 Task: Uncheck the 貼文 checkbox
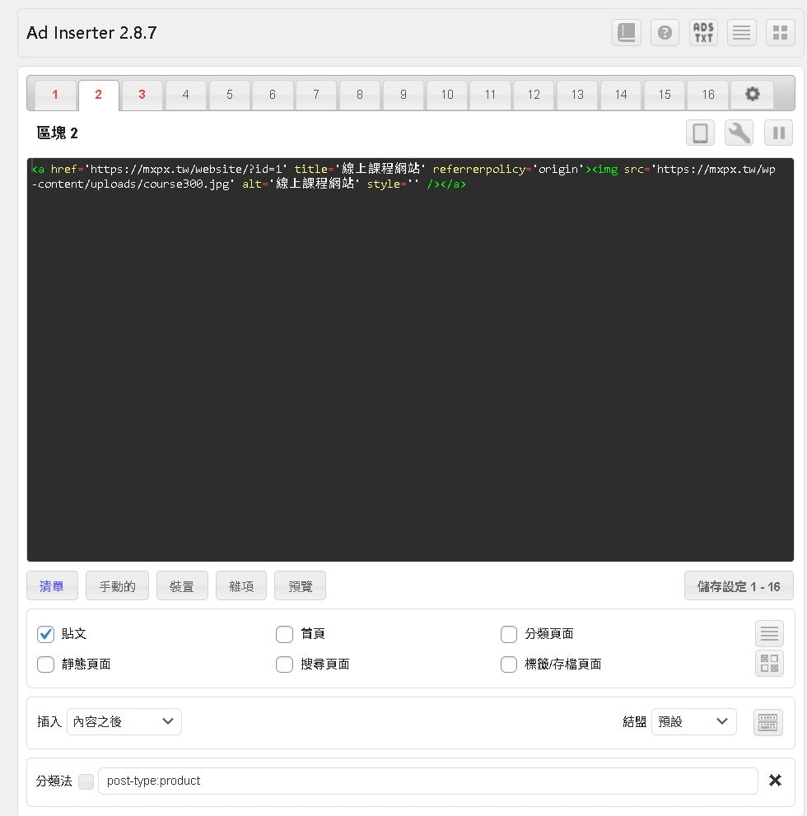click(x=46, y=634)
